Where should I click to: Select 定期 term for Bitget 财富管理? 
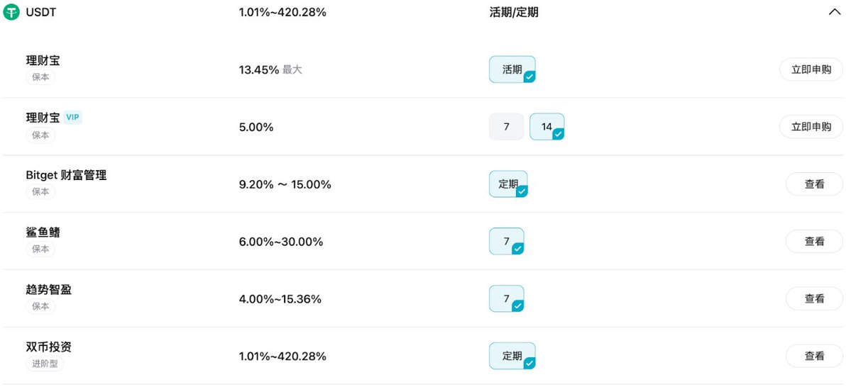(508, 184)
